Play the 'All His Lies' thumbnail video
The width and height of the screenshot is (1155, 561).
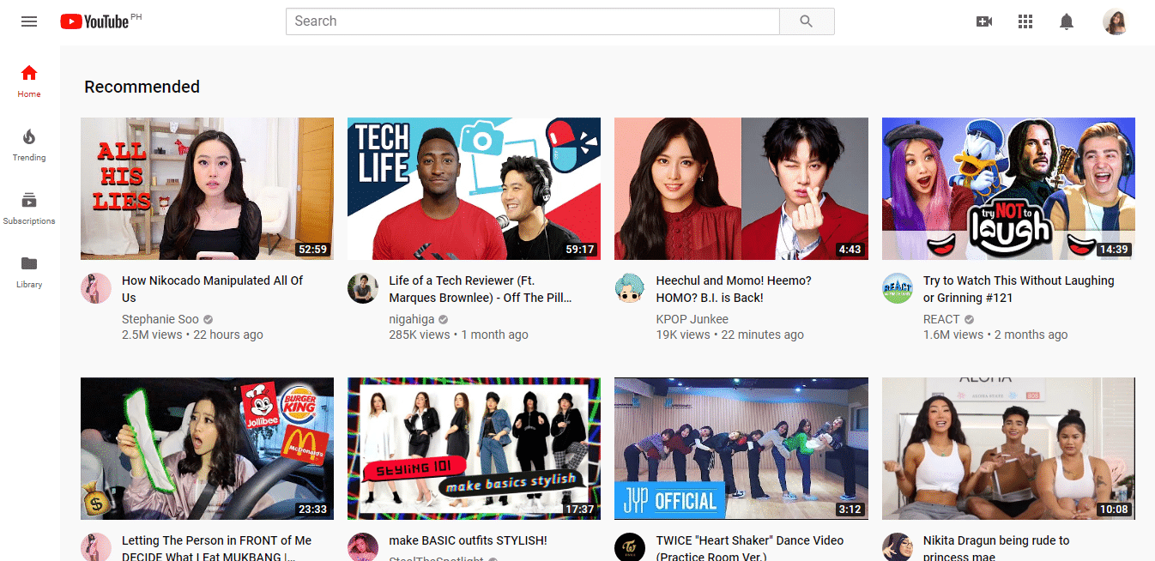coord(207,189)
